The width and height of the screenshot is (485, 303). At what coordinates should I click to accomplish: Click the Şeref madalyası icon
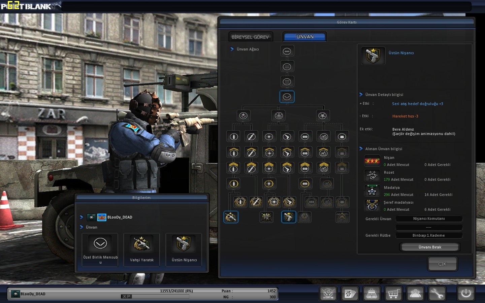(372, 205)
